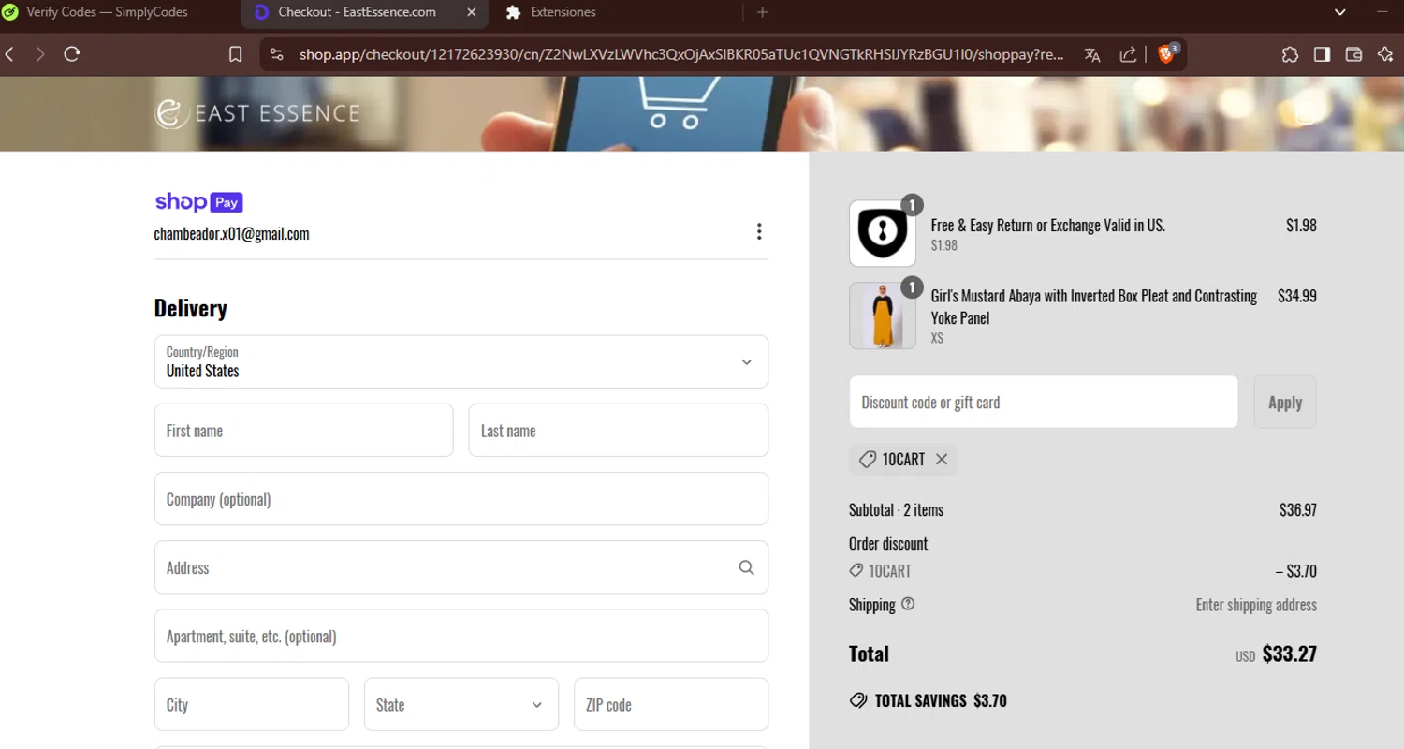
Task: Open browser extensions puzzle icon
Action: pyautogui.click(x=1290, y=54)
